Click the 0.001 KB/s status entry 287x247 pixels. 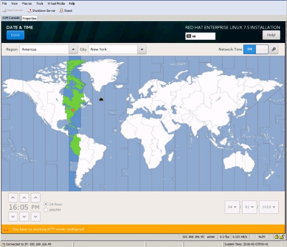[240, 237]
